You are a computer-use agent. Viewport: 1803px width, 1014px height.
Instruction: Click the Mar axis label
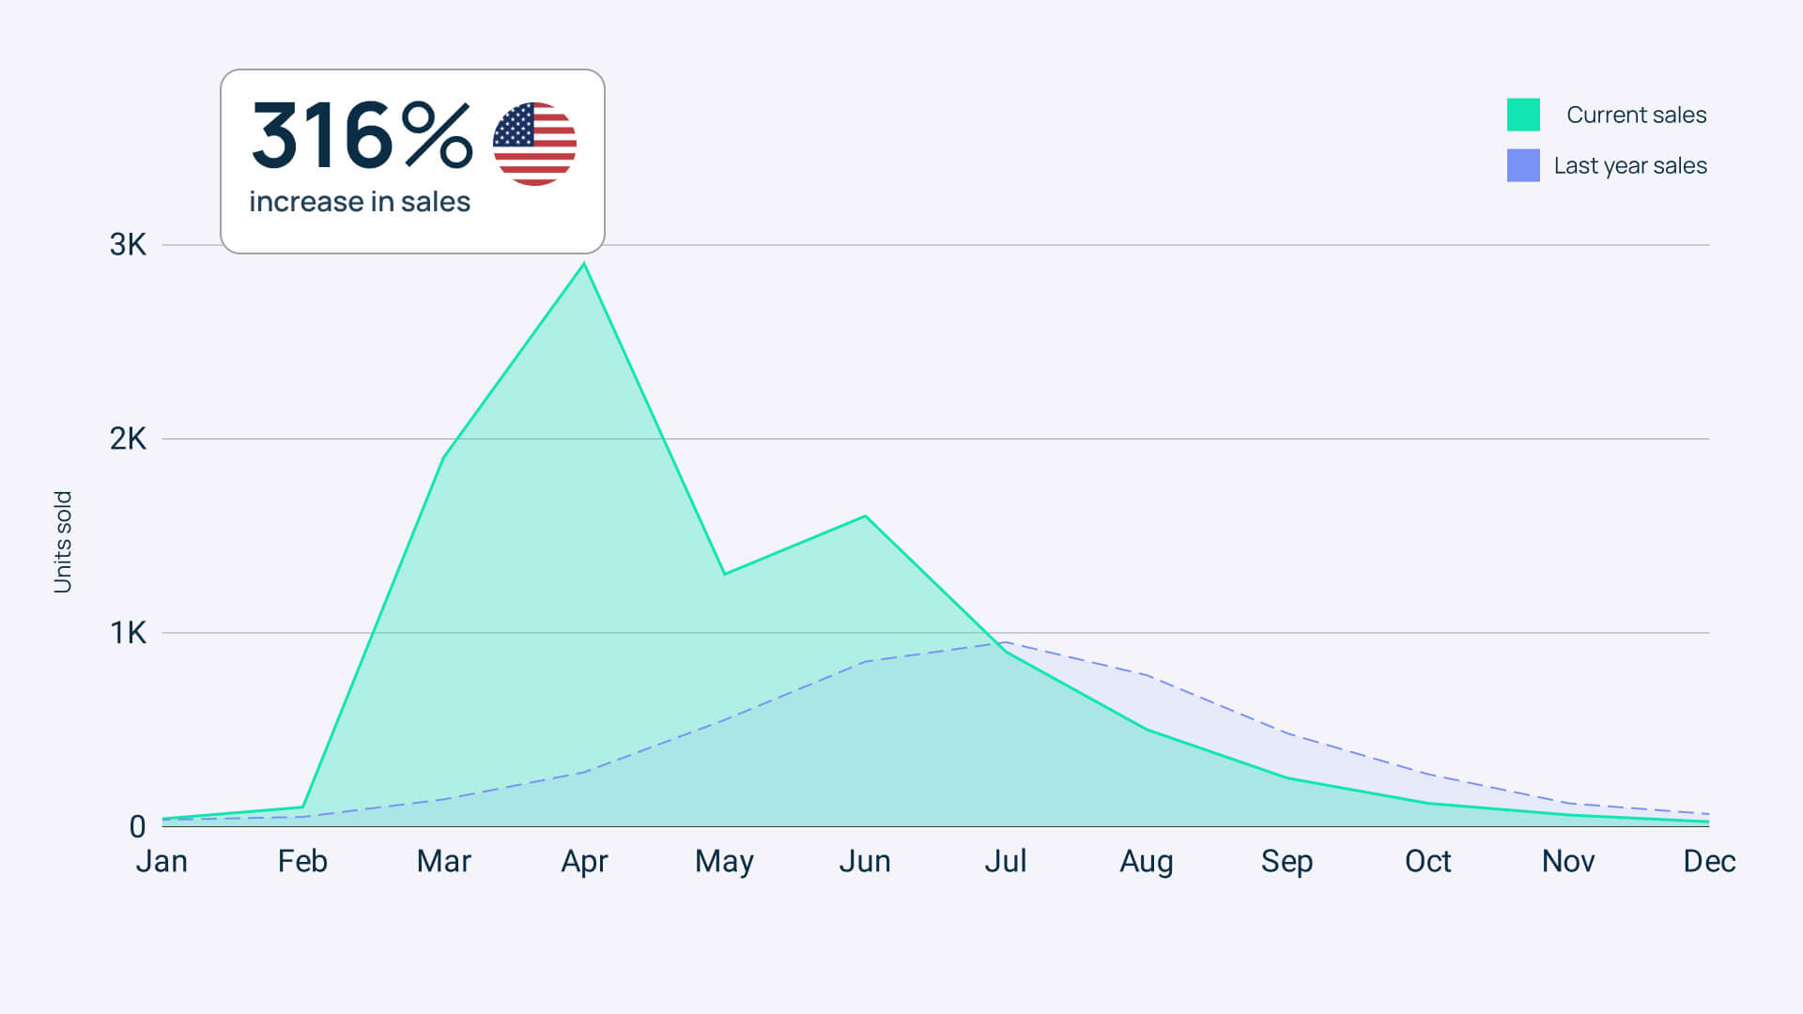point(443,861)
